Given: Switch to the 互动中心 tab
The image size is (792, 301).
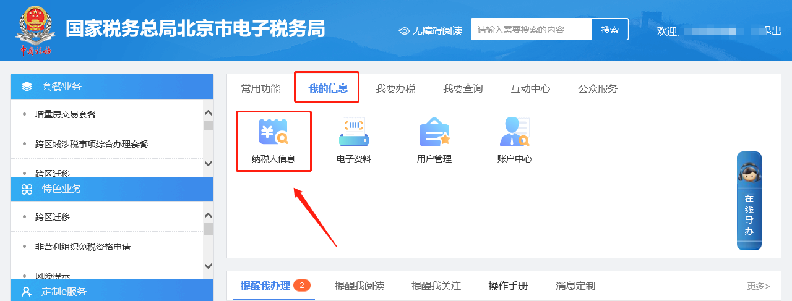Looking at the screenshot, I should point(530,88).
